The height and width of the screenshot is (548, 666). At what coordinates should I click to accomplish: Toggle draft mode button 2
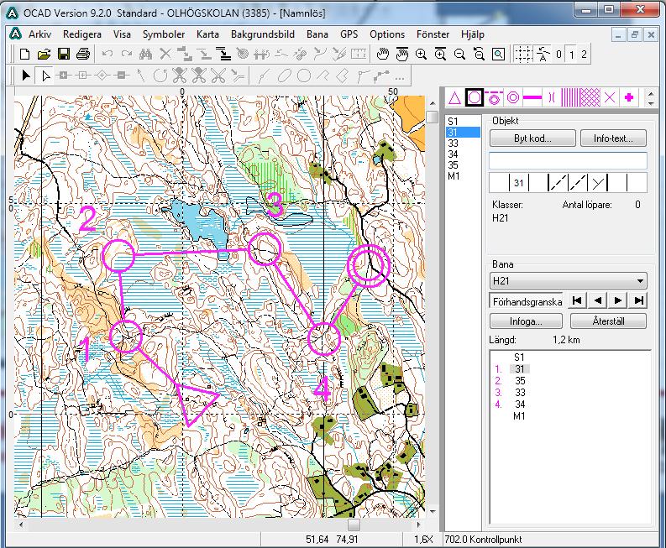click(584, 55)
